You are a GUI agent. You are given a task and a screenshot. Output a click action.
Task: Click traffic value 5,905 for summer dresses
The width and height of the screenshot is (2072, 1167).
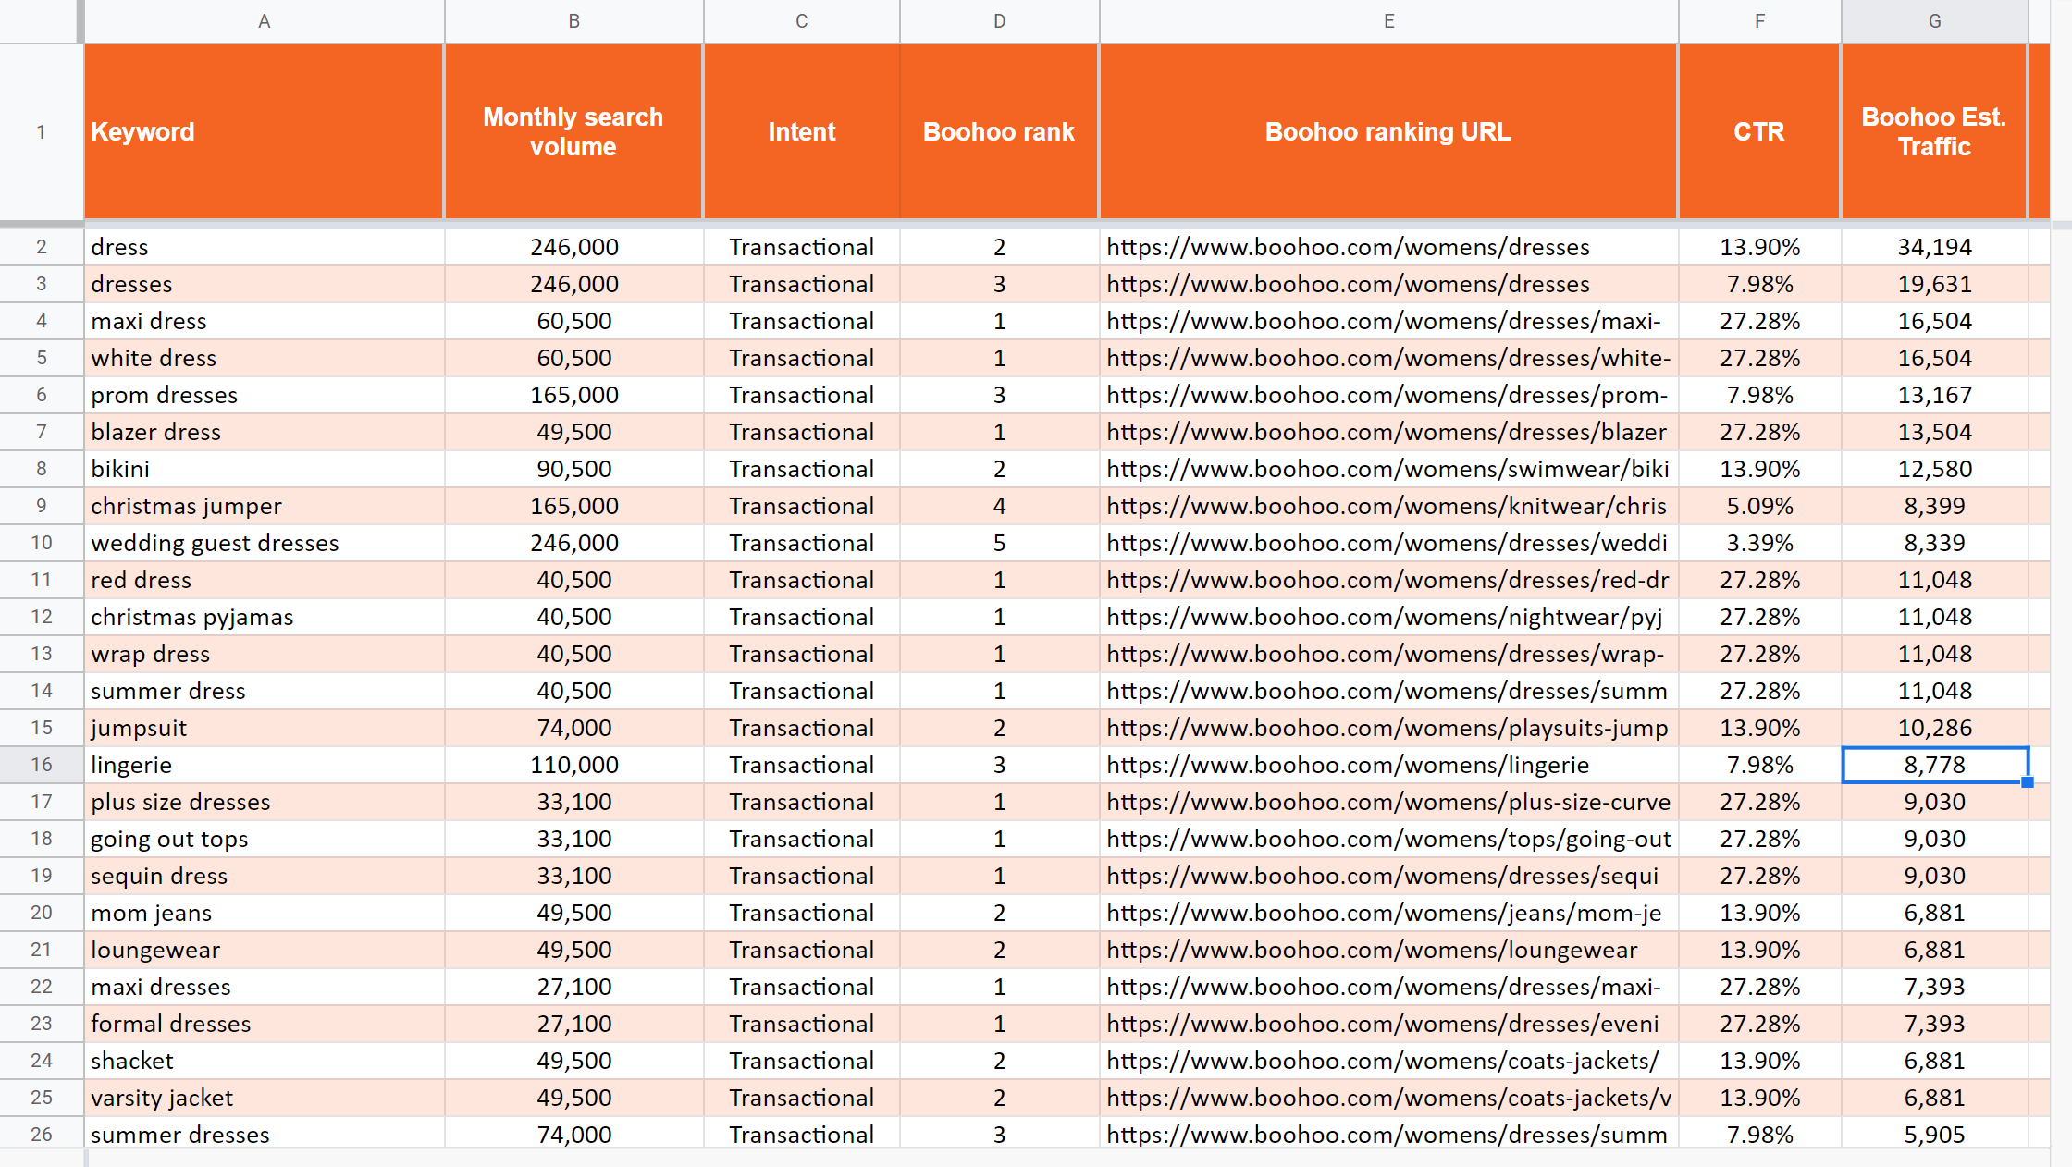(1934, 1135)
